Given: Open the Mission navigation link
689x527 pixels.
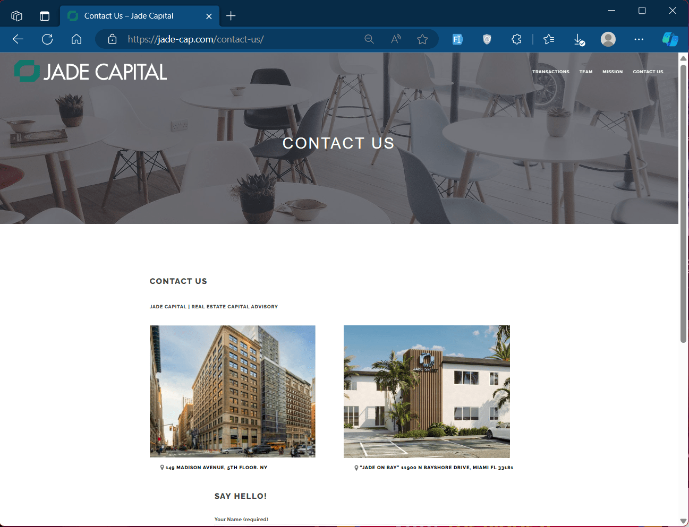Looking at the screenshot, I should pyautogui.click(x=613, y=72).
